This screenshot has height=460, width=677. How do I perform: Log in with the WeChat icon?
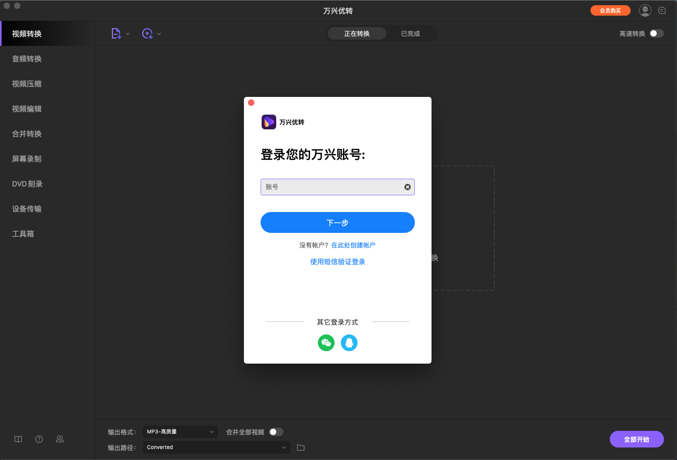coord(326,342)
